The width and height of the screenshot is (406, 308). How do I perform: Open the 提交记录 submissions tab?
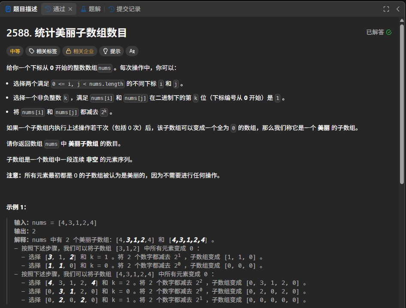[x=125, y=9]
